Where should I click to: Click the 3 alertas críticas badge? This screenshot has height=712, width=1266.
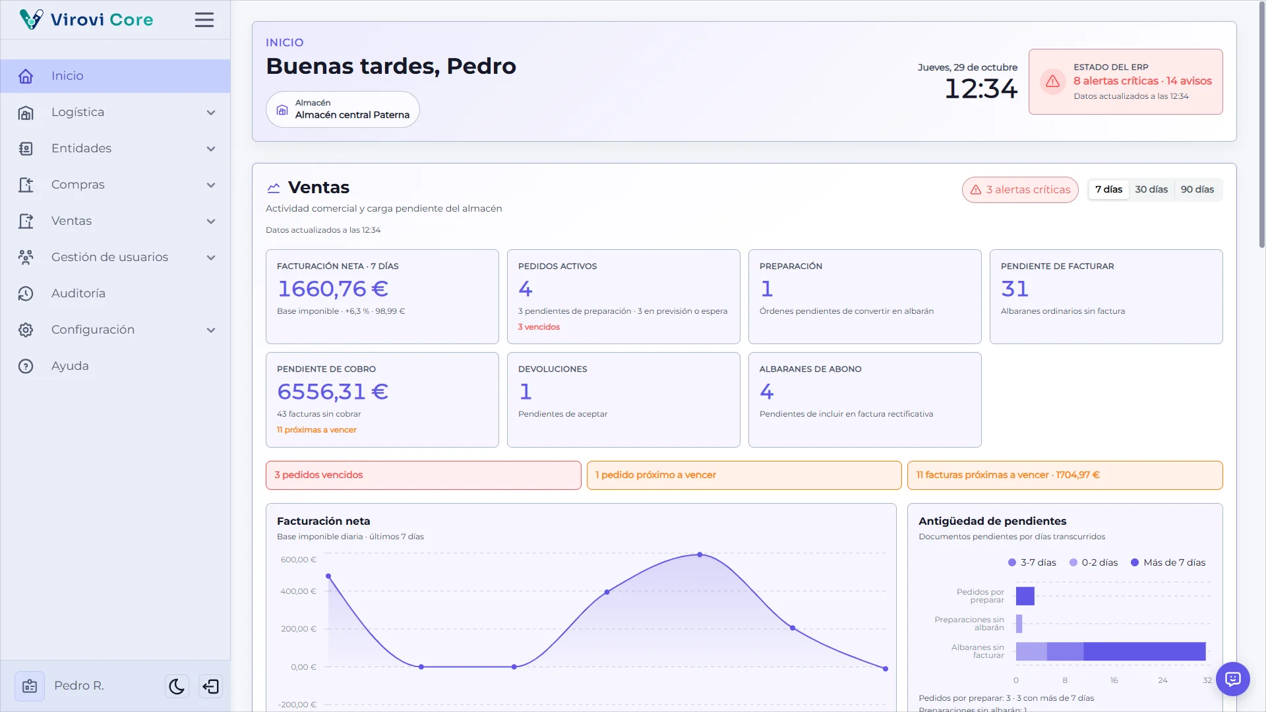[x=1020, y=190]
